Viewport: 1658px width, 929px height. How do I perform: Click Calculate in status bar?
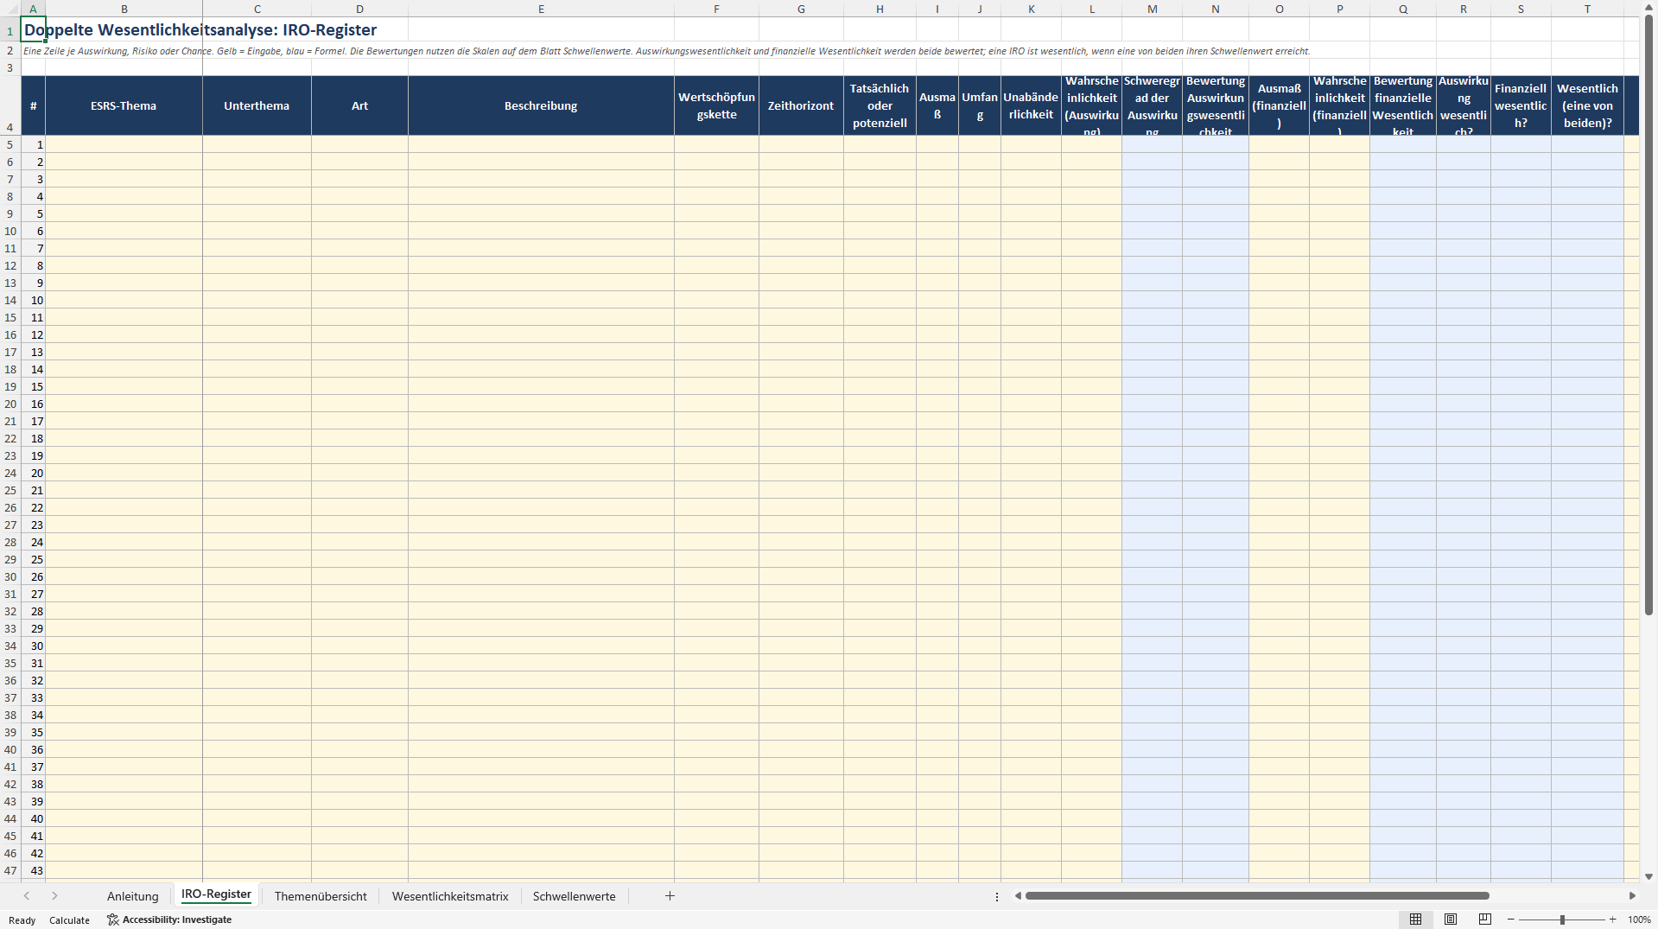(x=69, y=920)
